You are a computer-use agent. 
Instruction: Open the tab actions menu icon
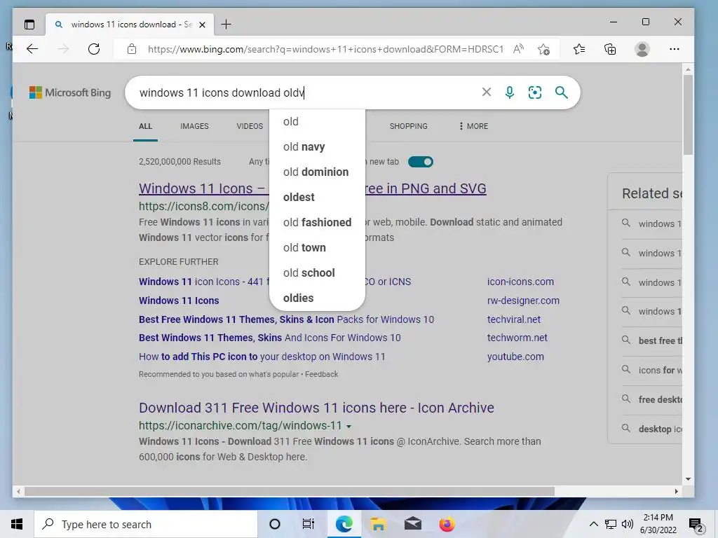[x=29, y=25]
